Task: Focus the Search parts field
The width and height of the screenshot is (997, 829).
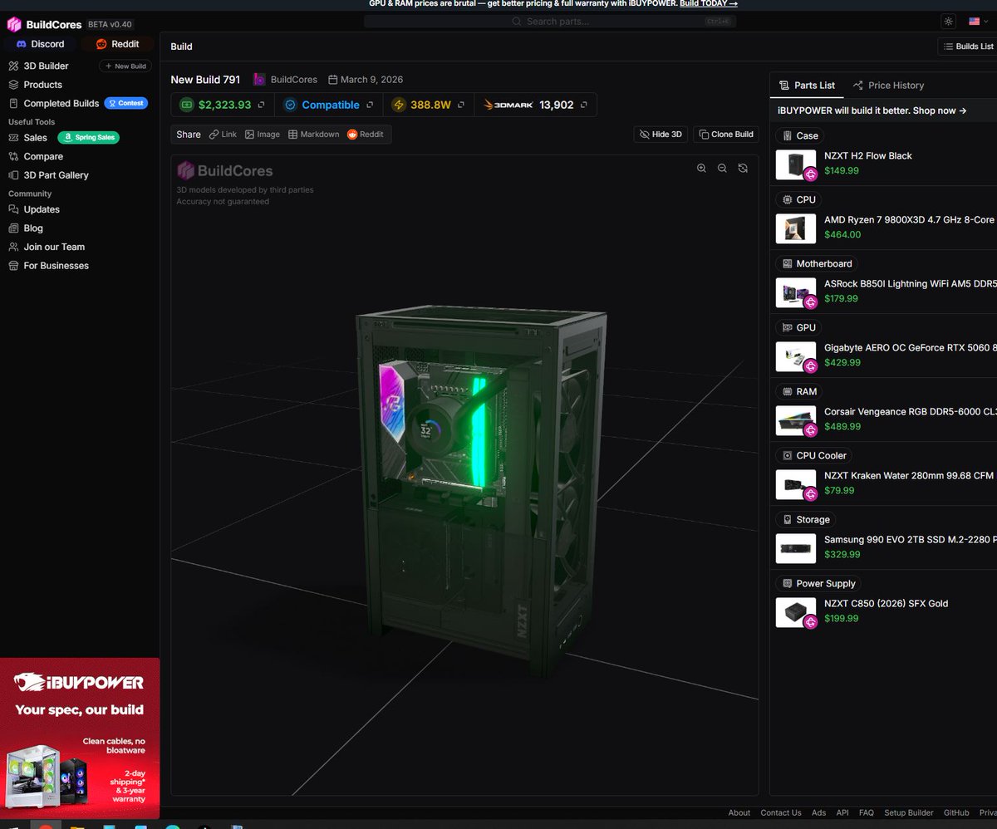Action: pyautogui.click(x=548, y=22)
